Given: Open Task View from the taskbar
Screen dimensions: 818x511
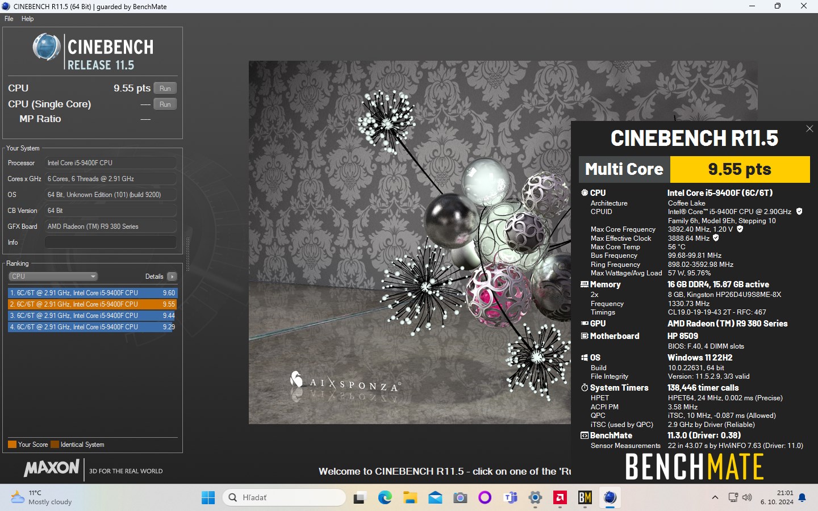Looking at the screenshot, I should (x=359, y=498).
